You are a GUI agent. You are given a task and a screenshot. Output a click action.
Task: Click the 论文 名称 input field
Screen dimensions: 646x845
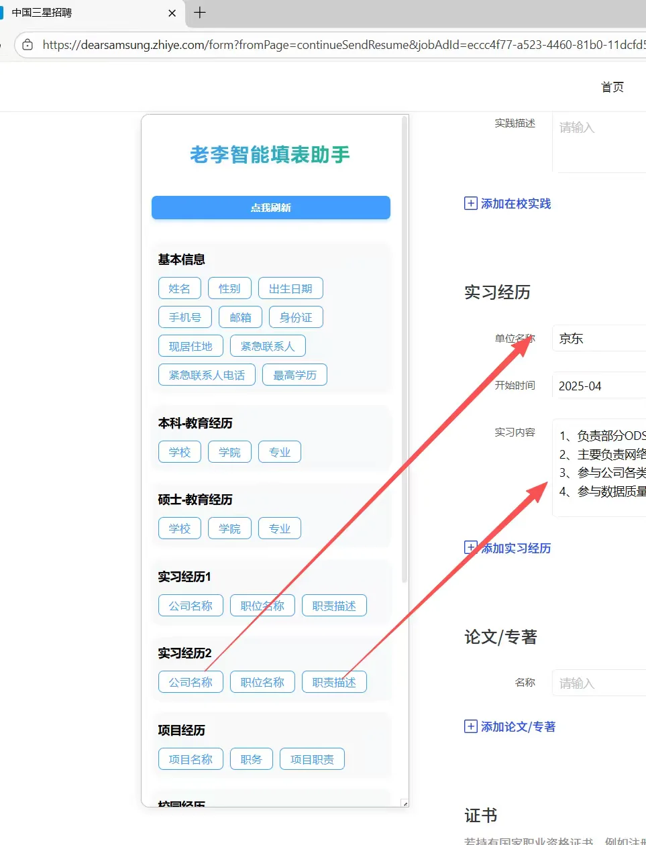pyautogui.click(x=599, y=683)
